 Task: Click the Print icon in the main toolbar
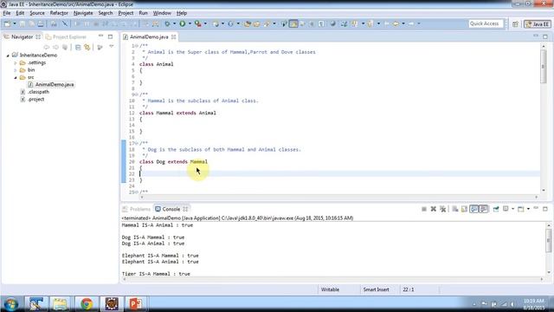click(41, 23)
